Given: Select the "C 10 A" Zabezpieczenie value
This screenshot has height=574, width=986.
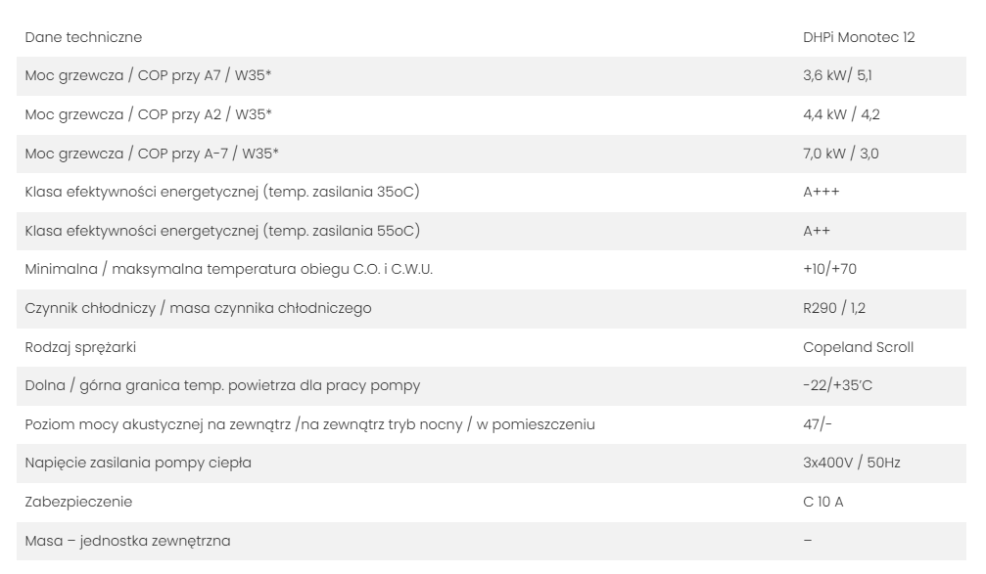Looking at the screenshot, I should [823, 502].
